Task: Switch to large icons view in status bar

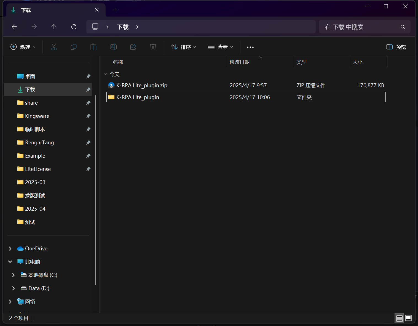Action: click(x=408, y=318)
